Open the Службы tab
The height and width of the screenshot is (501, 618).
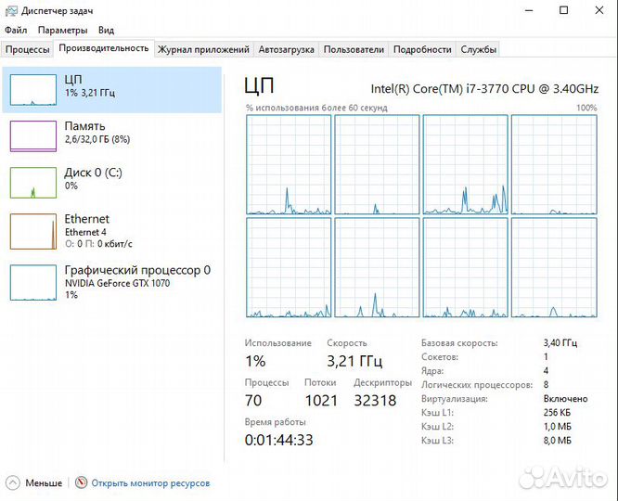pos(479,49)
